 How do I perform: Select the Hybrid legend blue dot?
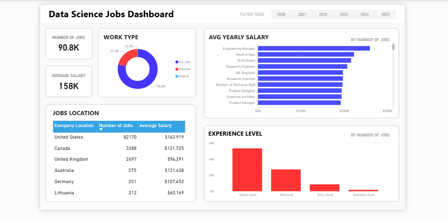tap(177, 76)
